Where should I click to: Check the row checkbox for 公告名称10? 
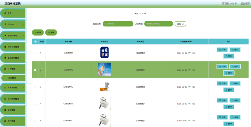pos(35,121)
